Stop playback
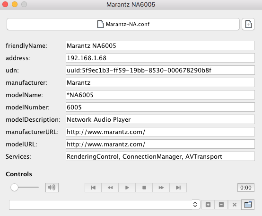 [x=144, y=188]
